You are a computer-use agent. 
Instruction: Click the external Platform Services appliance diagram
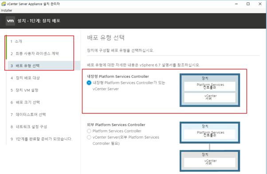pyautogui.click(x=210, y=132)
